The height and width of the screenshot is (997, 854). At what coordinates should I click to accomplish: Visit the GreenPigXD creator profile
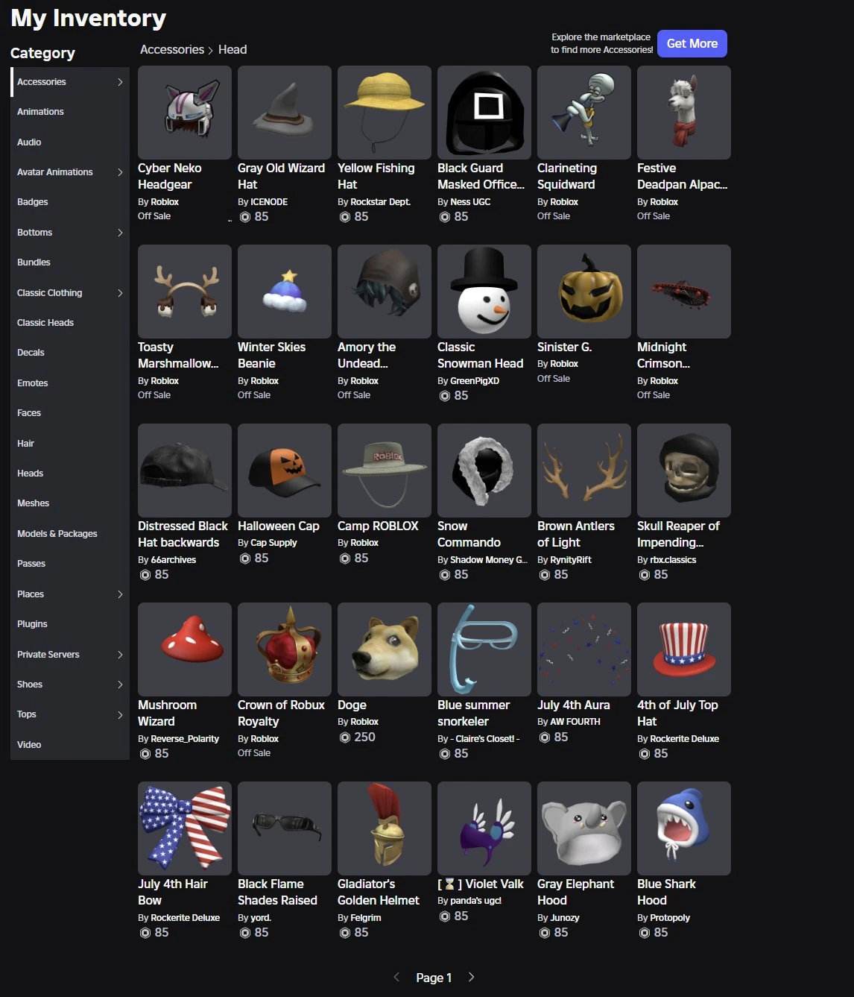coord(475,381)
